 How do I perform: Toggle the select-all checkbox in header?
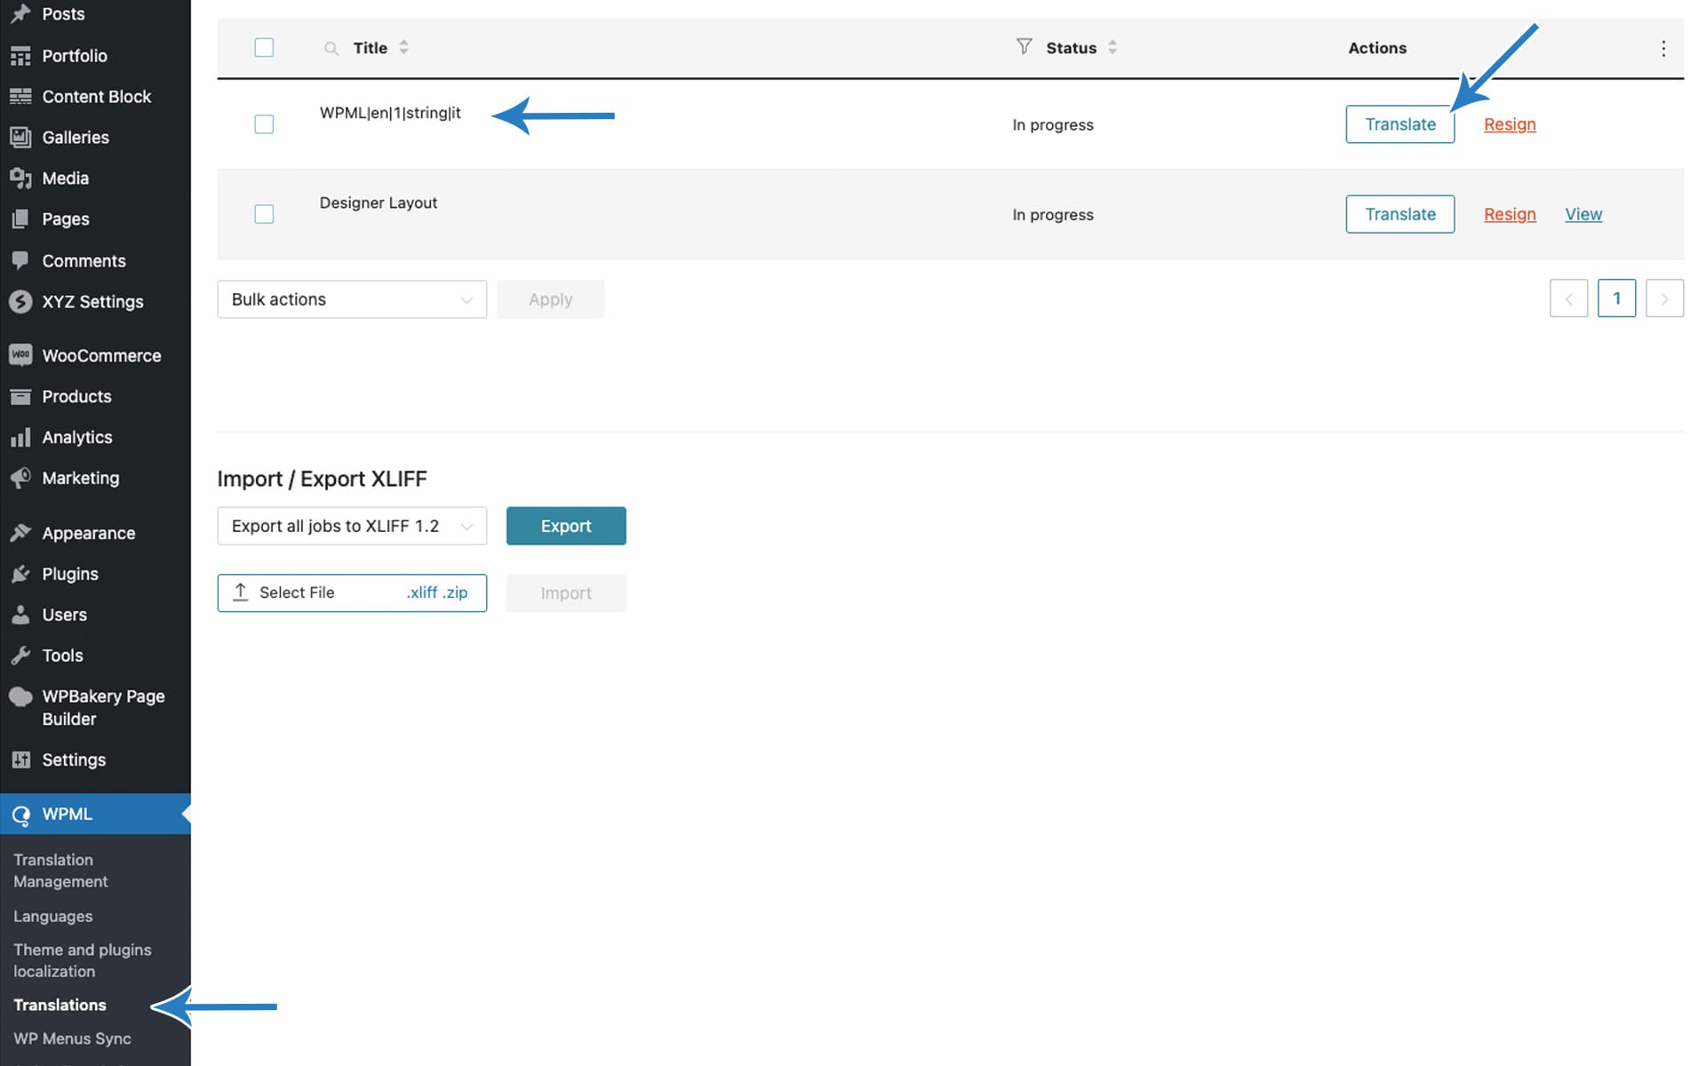click(x=264, y=48)
